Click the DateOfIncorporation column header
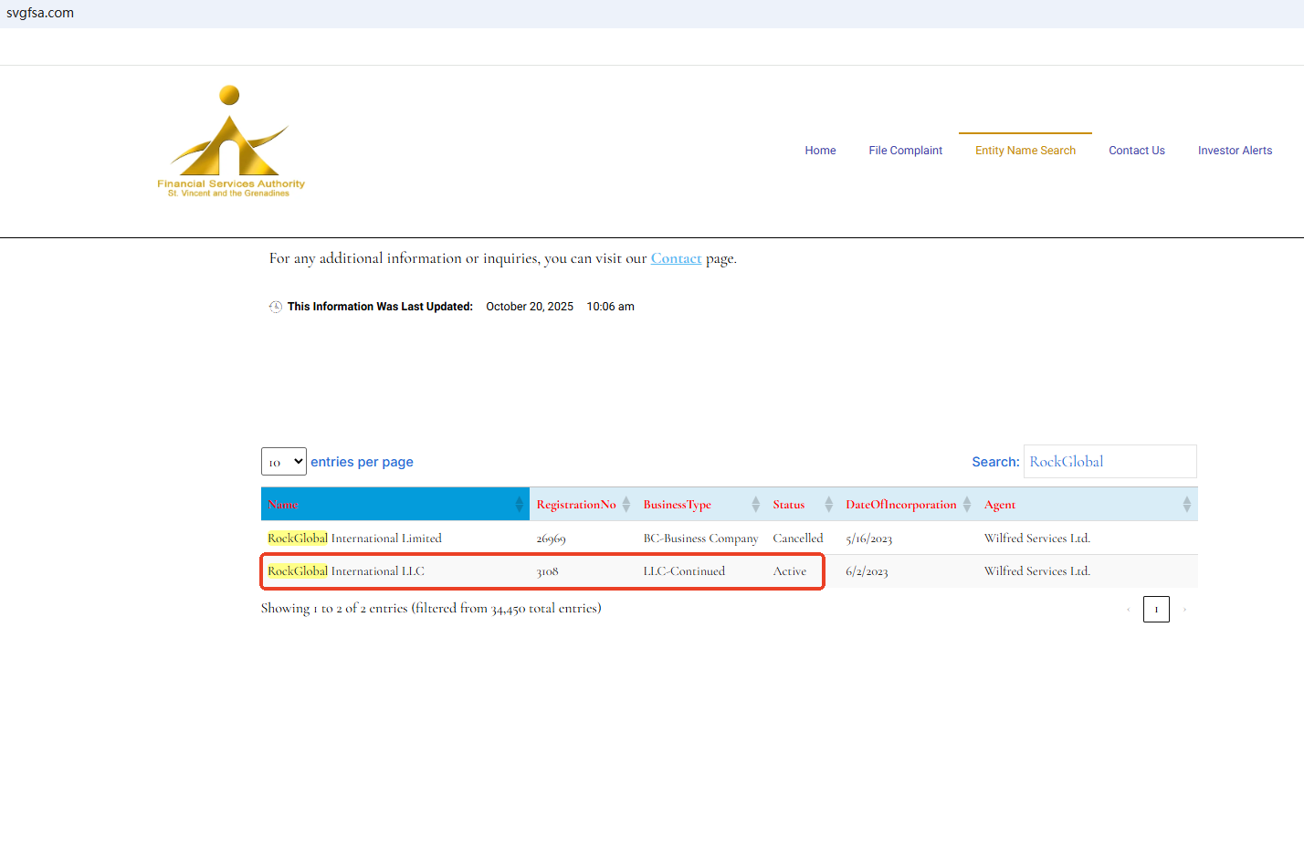 pos(909,504)
